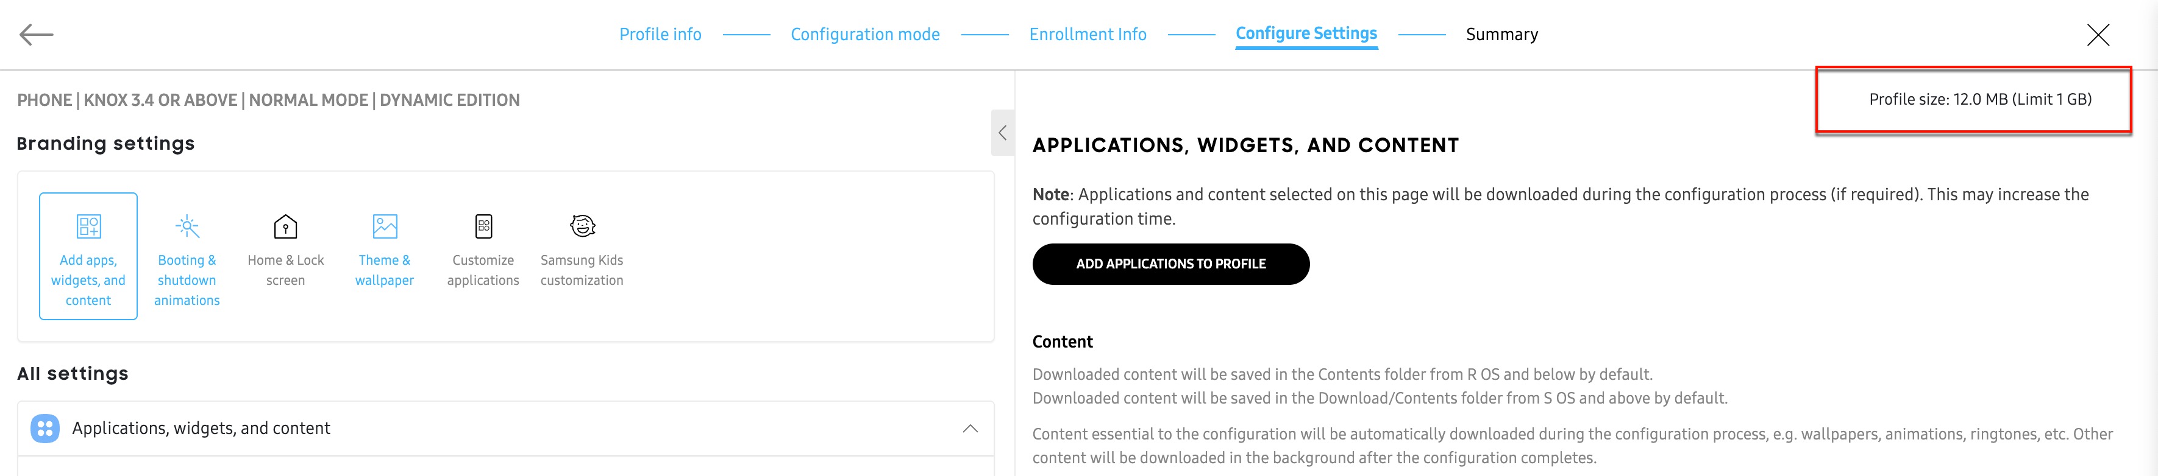
Task: Click the blue Applications section icon
Action: [45, 429]
